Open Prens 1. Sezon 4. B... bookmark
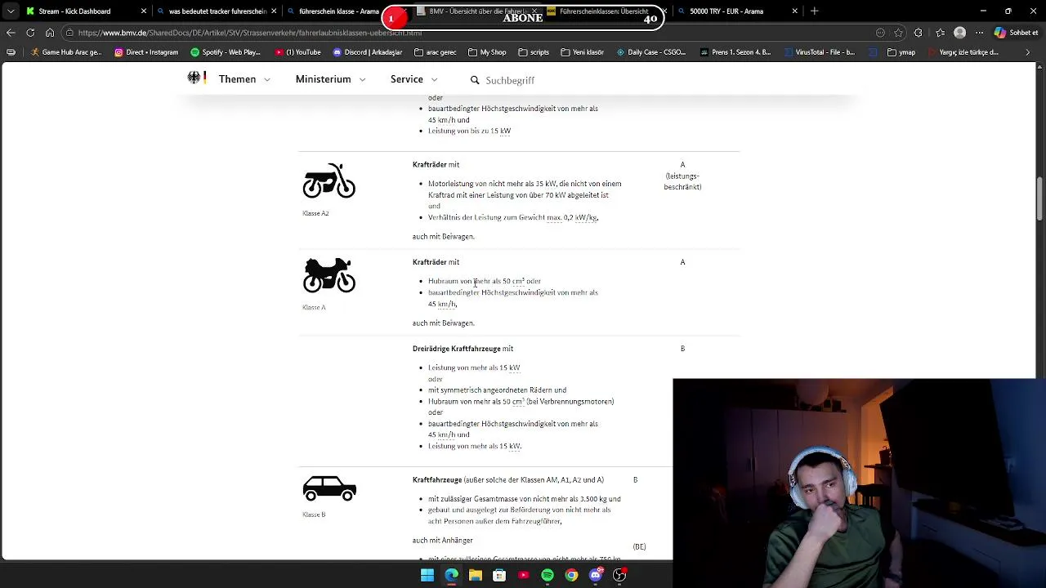 click(x=735, y=52)
